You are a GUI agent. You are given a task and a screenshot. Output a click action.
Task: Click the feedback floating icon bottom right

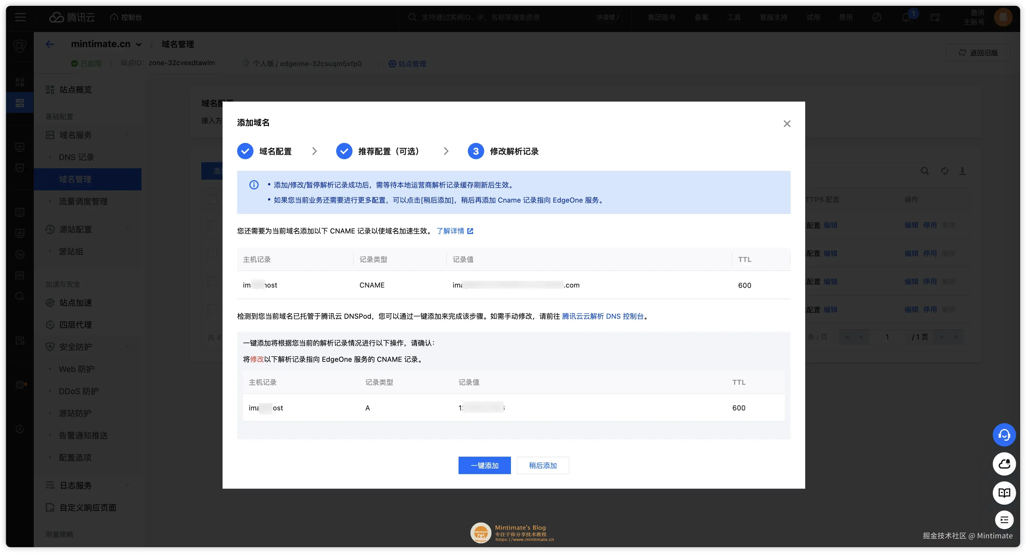tap(1004, 520)
